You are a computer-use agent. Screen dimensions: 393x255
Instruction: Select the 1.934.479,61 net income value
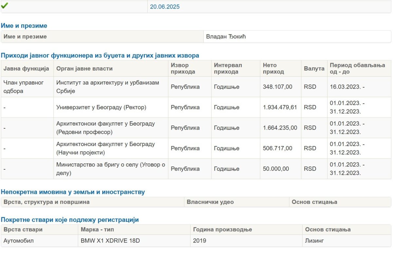(x=280, y=107)
